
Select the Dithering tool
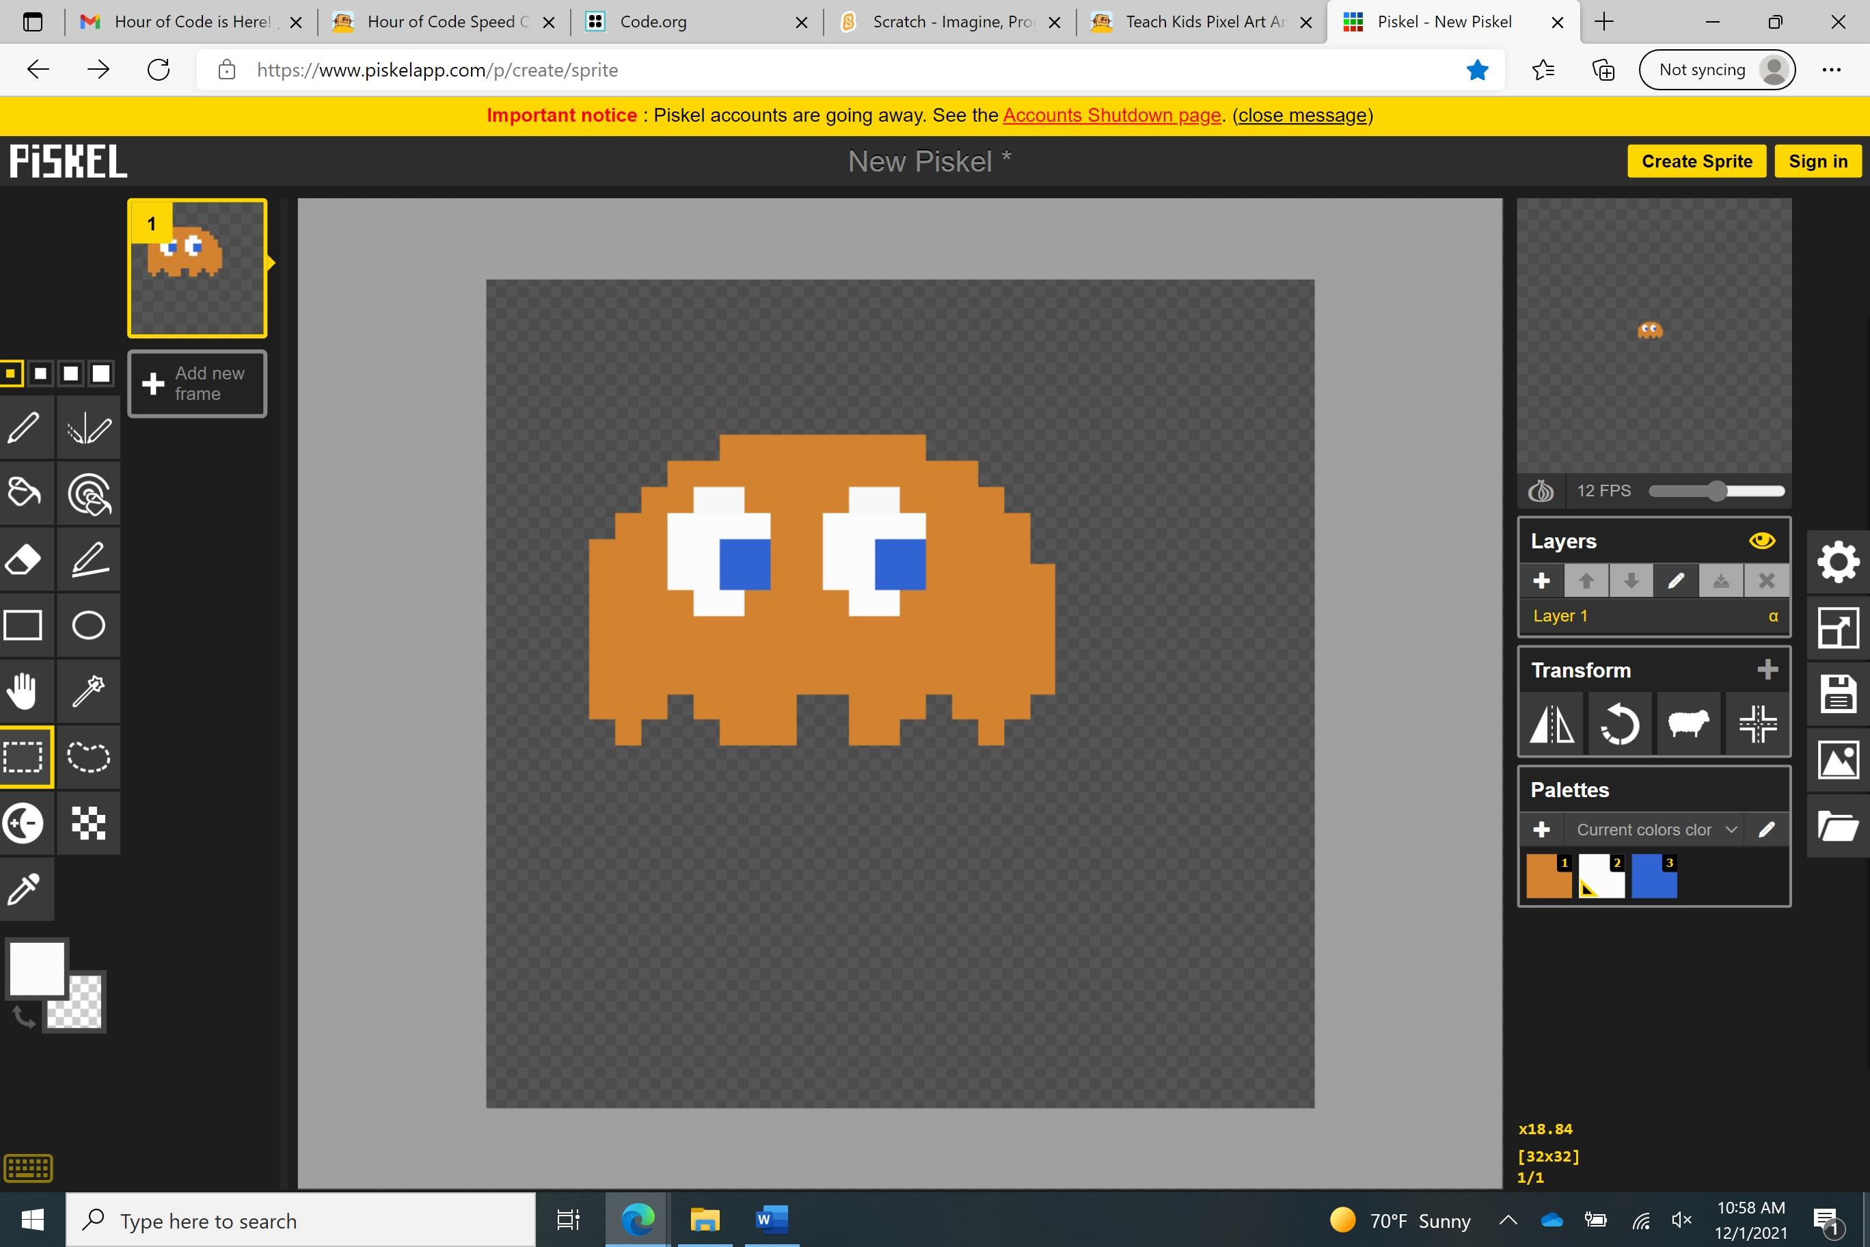click(x=88, y=823)
